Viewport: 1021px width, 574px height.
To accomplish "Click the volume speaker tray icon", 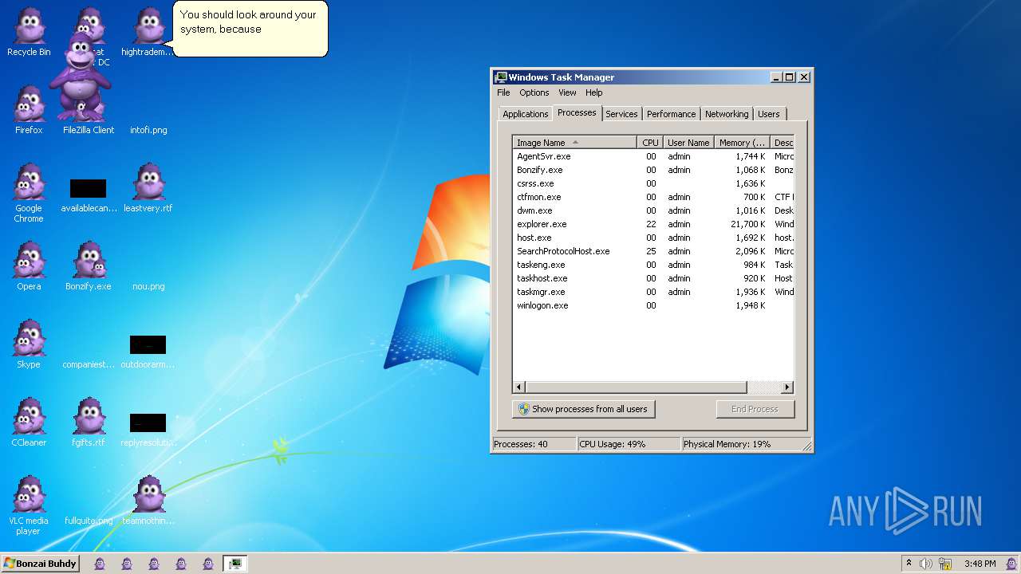I will point(926,564).
